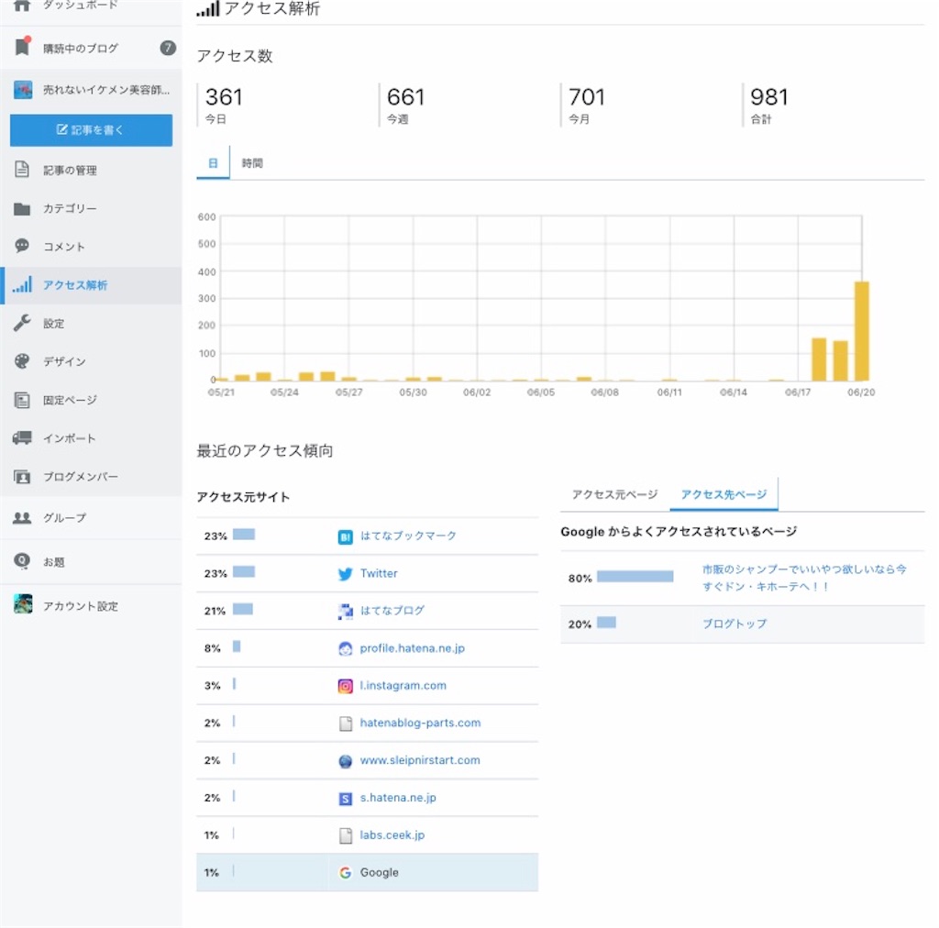939x928 pixels.
Task: Click the インポート truck icon
Action: (x=22, y=437)
